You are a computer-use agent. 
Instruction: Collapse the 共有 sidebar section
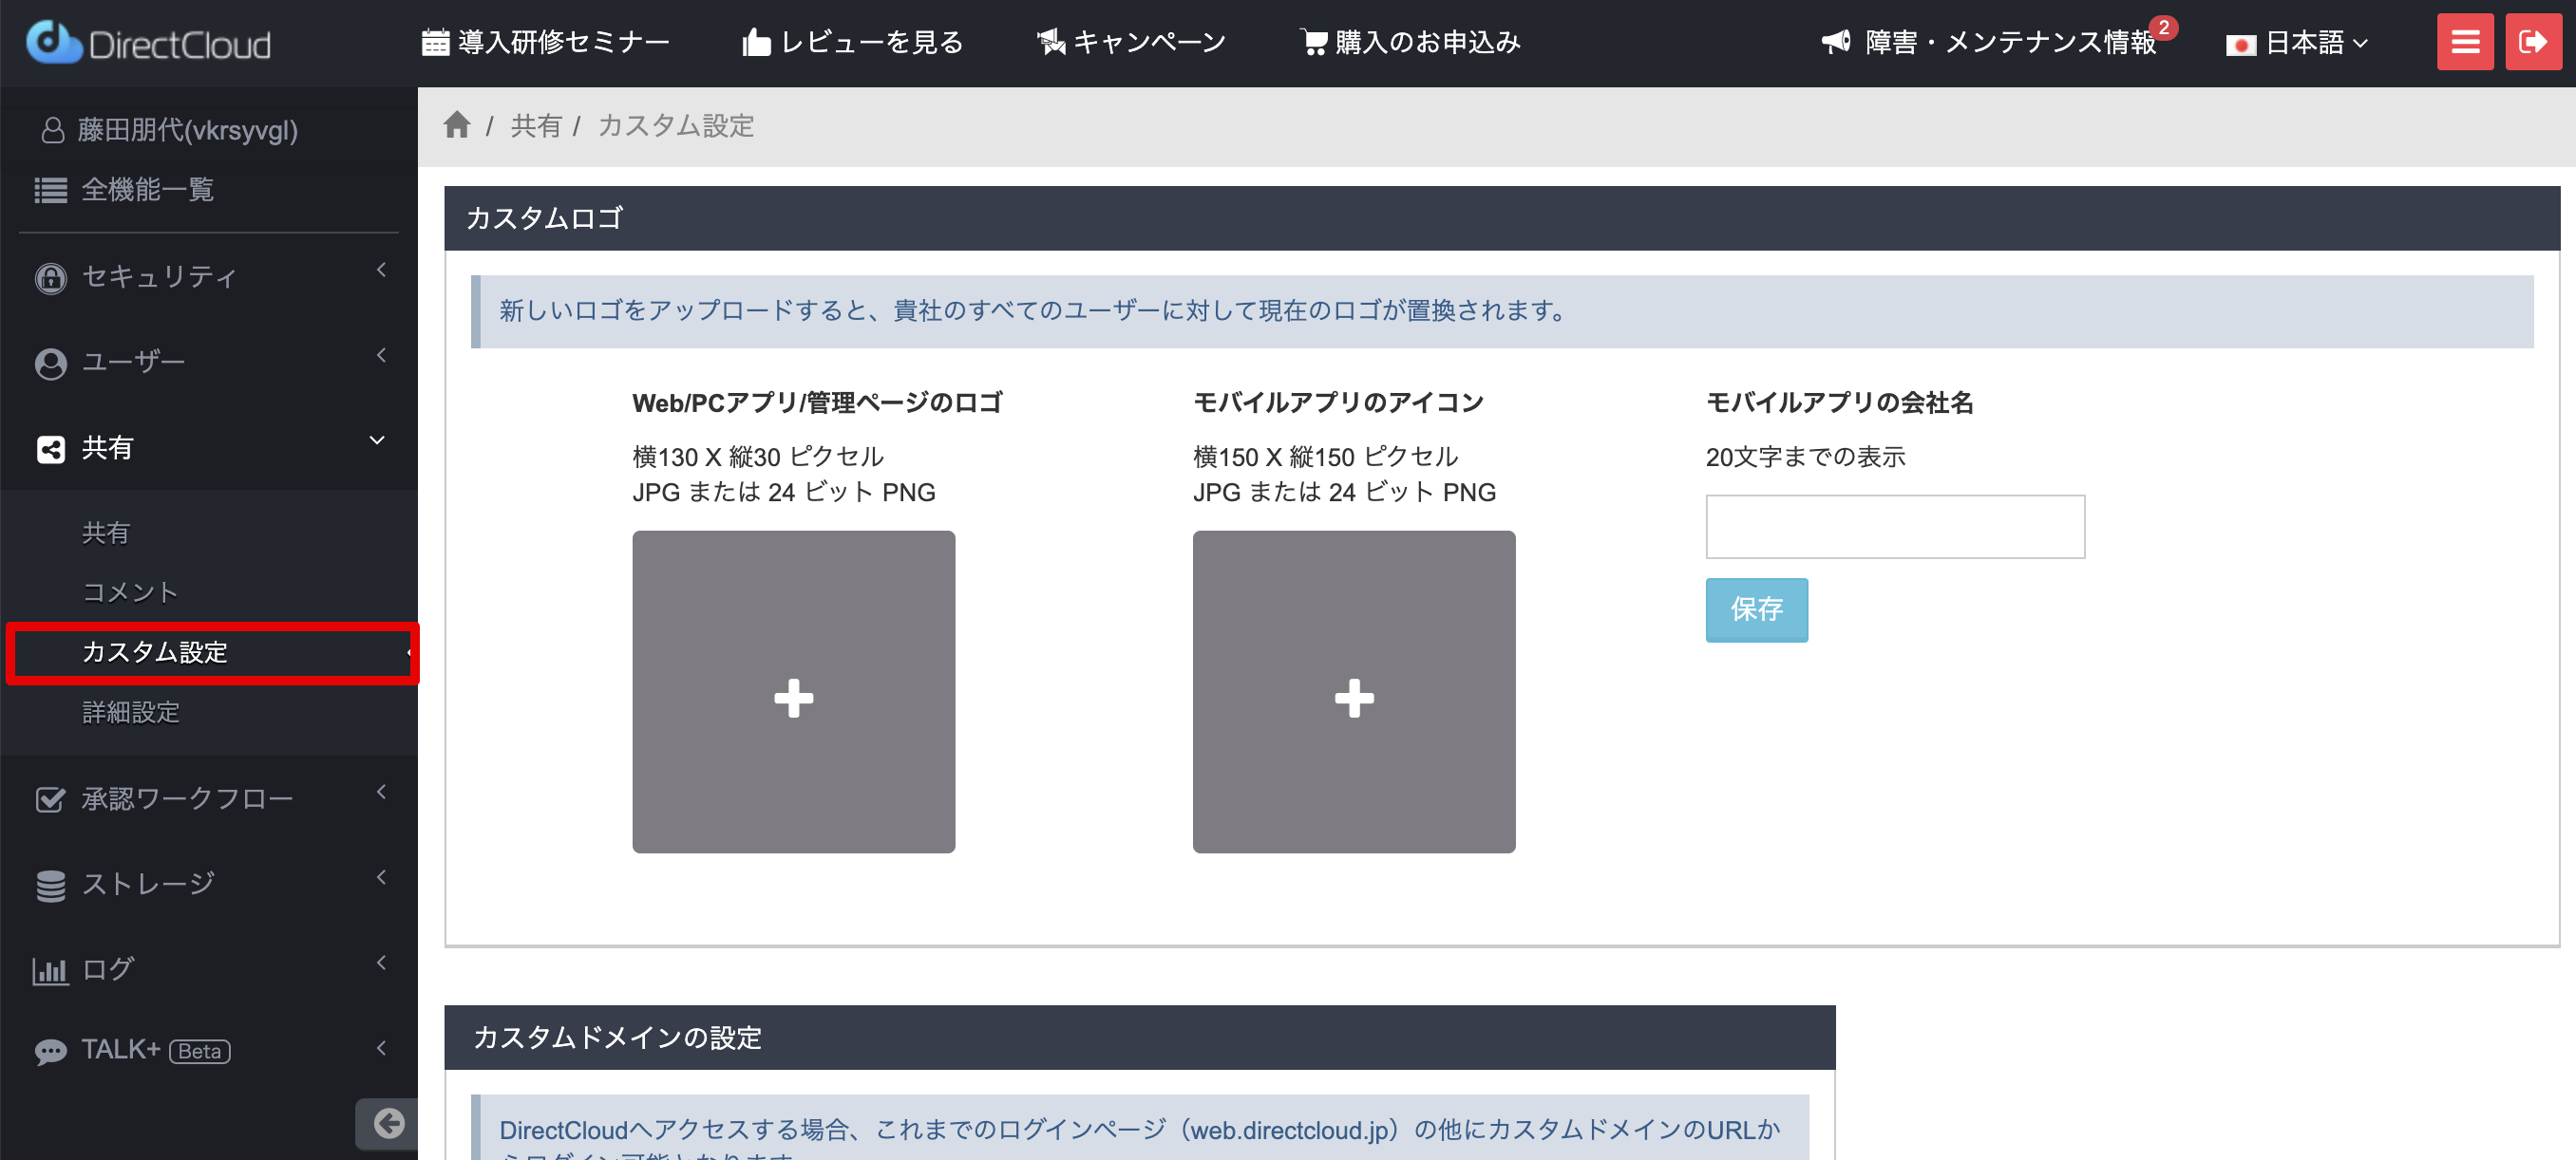click(208, 446)
